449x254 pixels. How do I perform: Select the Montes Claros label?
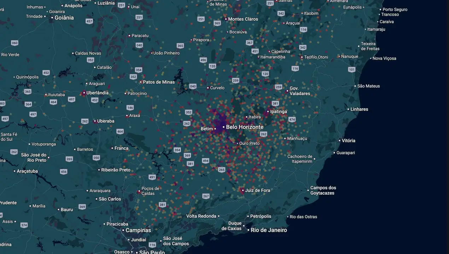[243, 19]
